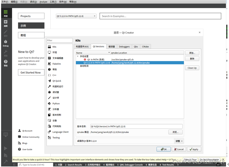229x167 pixels.
Task: Select Qt 5.12.8 in PATH (qt5.12.8) row
Action: (130, 63)
